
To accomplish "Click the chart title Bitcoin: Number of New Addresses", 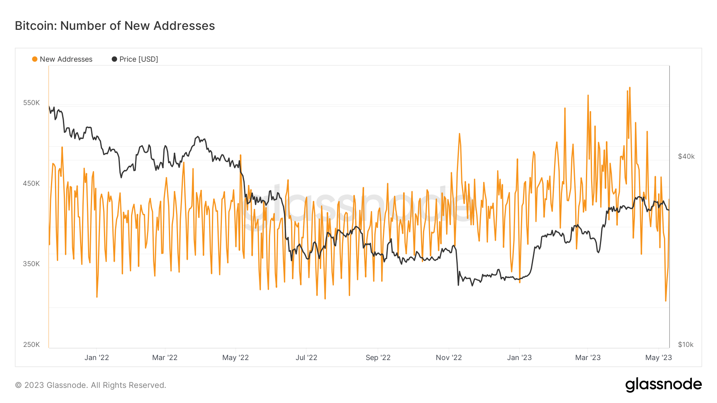I will [115, 26].
